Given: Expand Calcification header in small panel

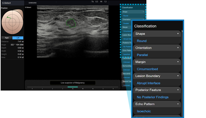Looking at the screenshot, I should tap(126, 58).
